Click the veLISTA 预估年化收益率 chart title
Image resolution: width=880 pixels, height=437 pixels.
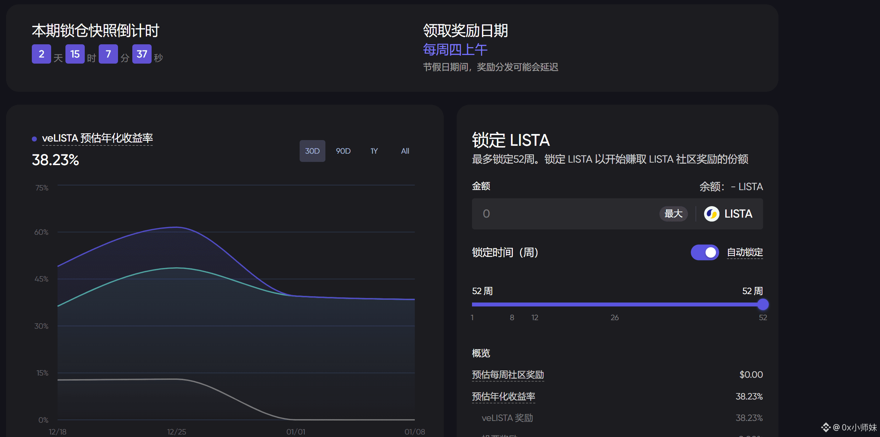[x=97, y=138]
